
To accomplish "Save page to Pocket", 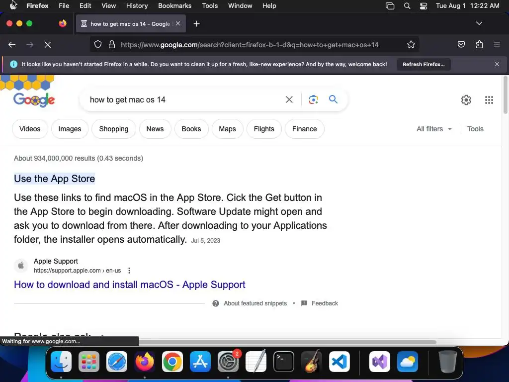I will [461, 44].
